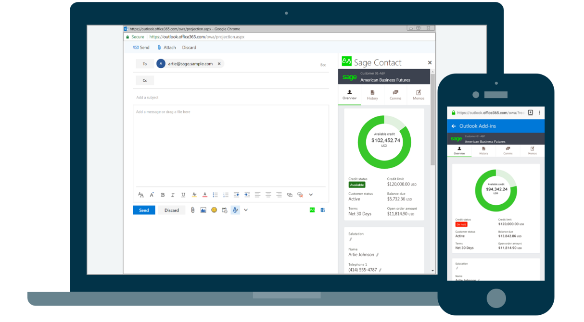Click the To recipients button
Viewport: 584px width, 322px height.
tap(145, 64)
